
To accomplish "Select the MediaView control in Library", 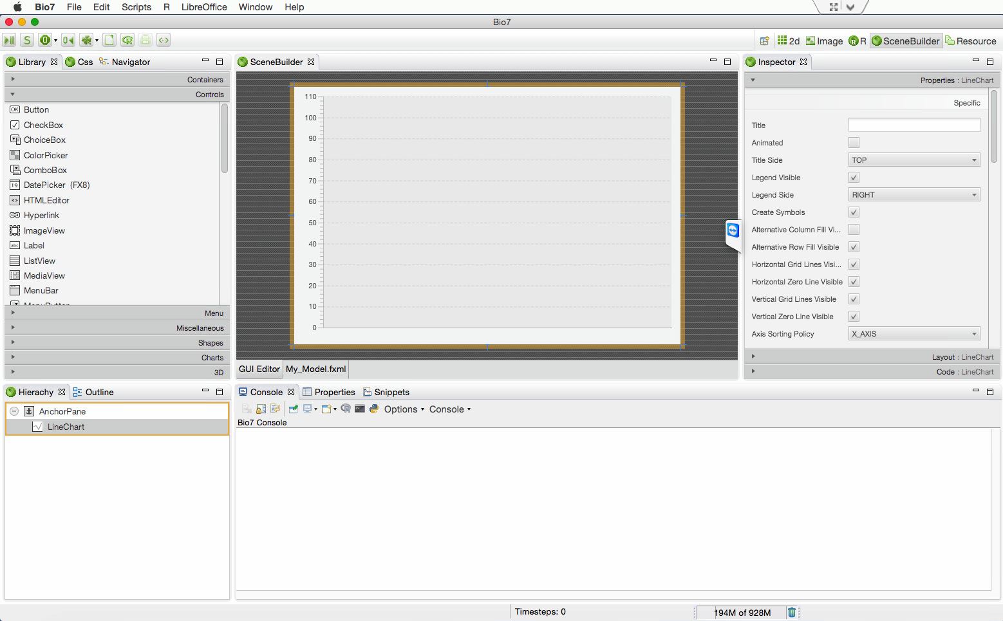I will point(44,275).
